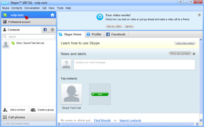Open the View menu
Viewport: 204px width, 127px height.
pyautogui.click(x=52, y=8)
